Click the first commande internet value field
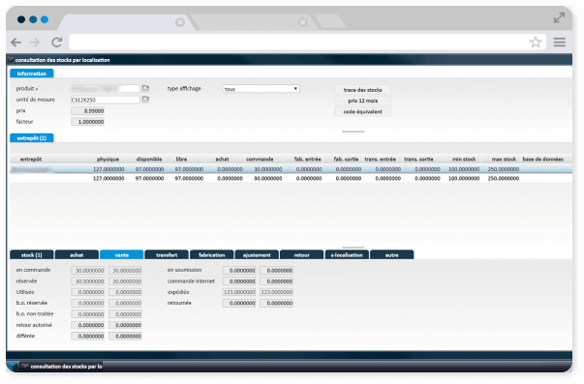 click(x=239, y=281)
